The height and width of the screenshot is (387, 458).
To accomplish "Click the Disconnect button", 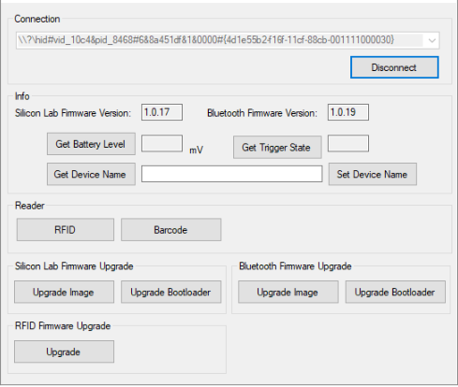I will point(394,67).
